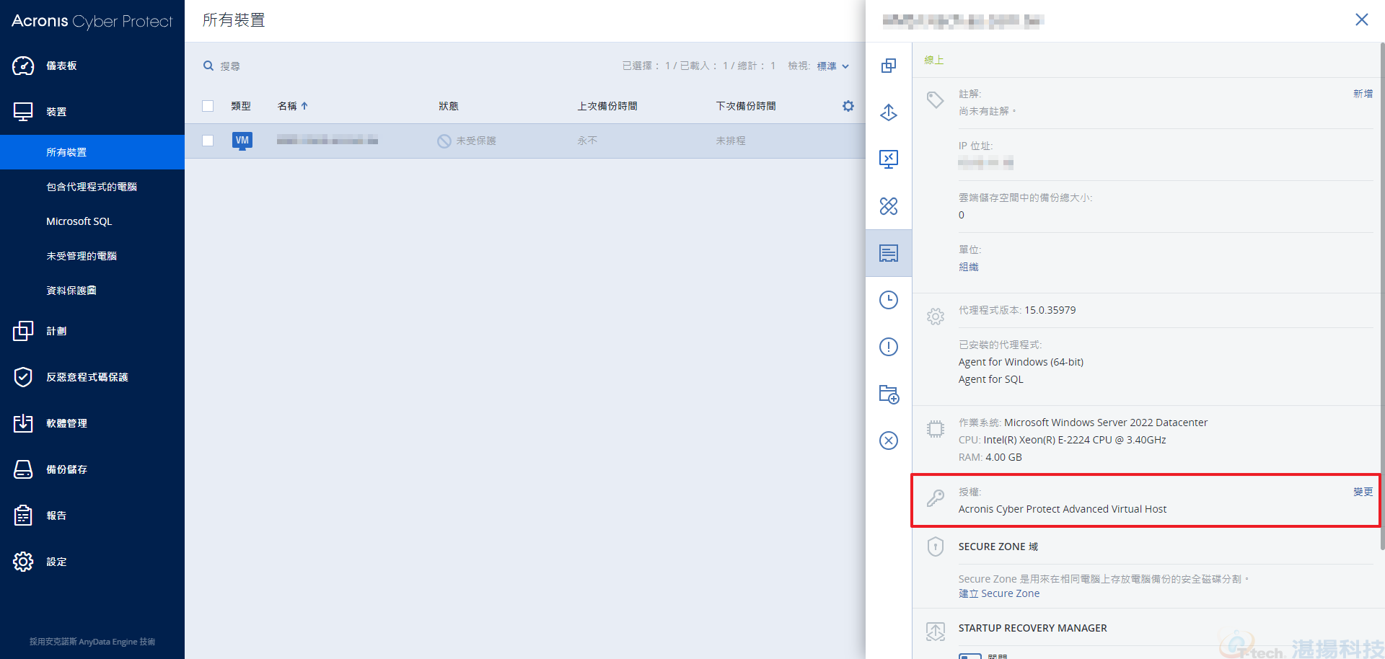The width and height of the screenshot is (1385, 659).
Task: Click the patch (bandage) icon in the details toolbar
Action: click(889, 206)
